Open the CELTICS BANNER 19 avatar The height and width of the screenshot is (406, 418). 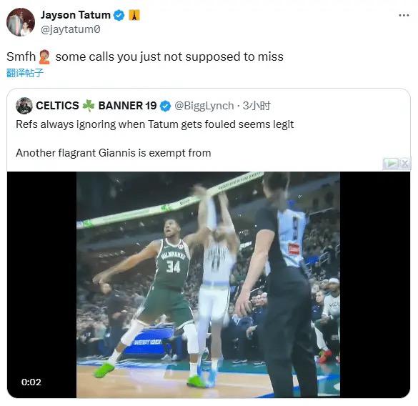[x=24, y=106]
